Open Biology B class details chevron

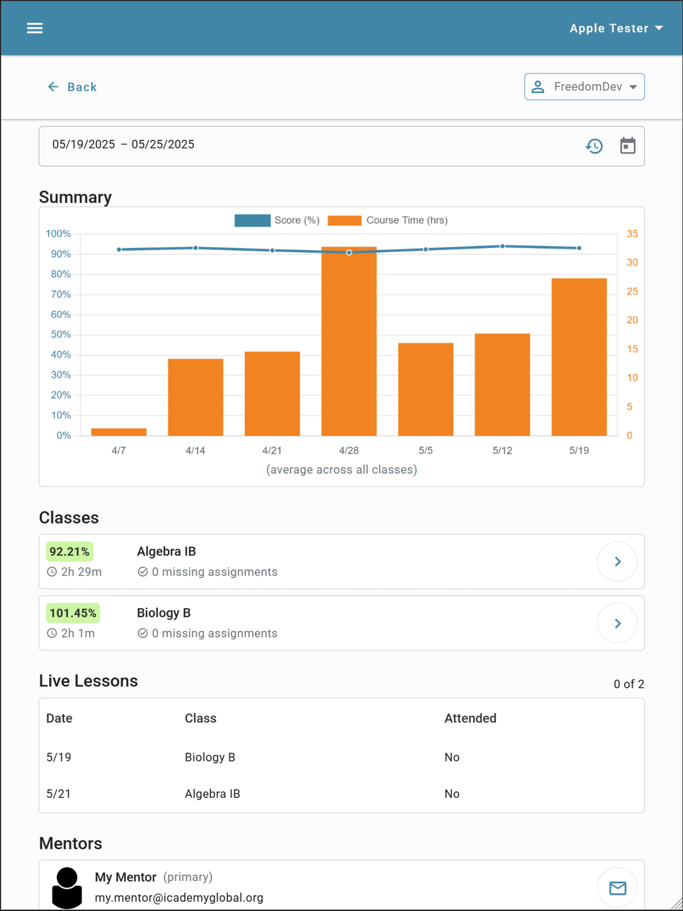point(617,623)
